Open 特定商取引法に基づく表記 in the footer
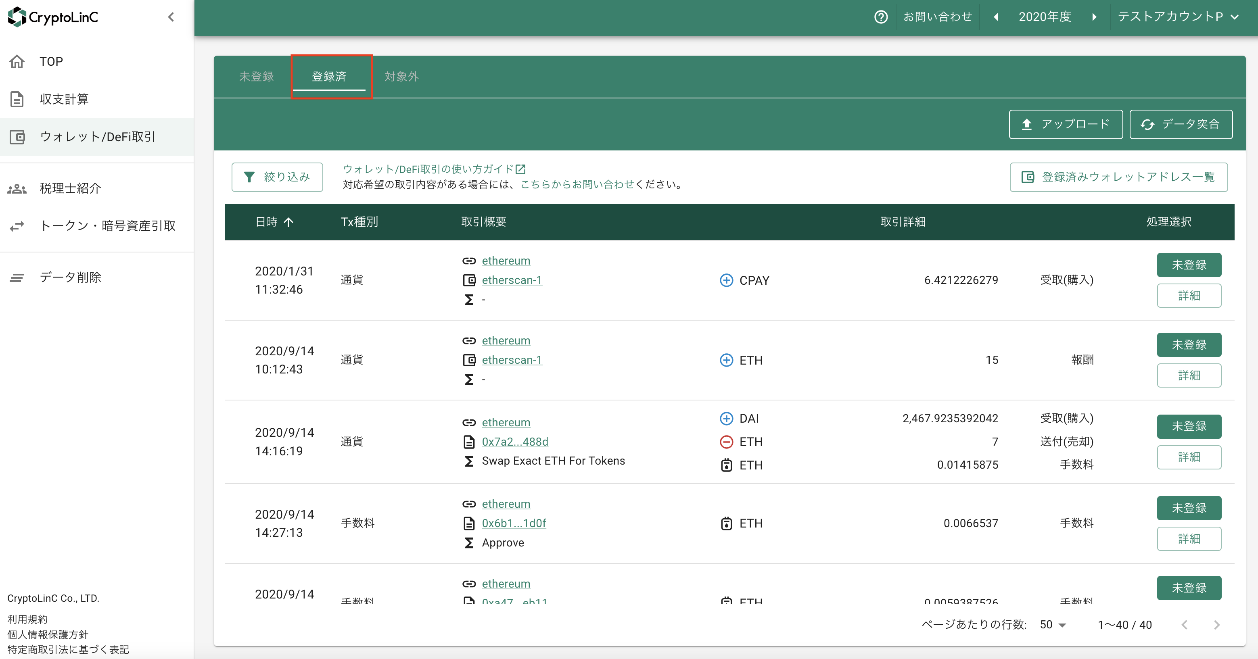 68,650
